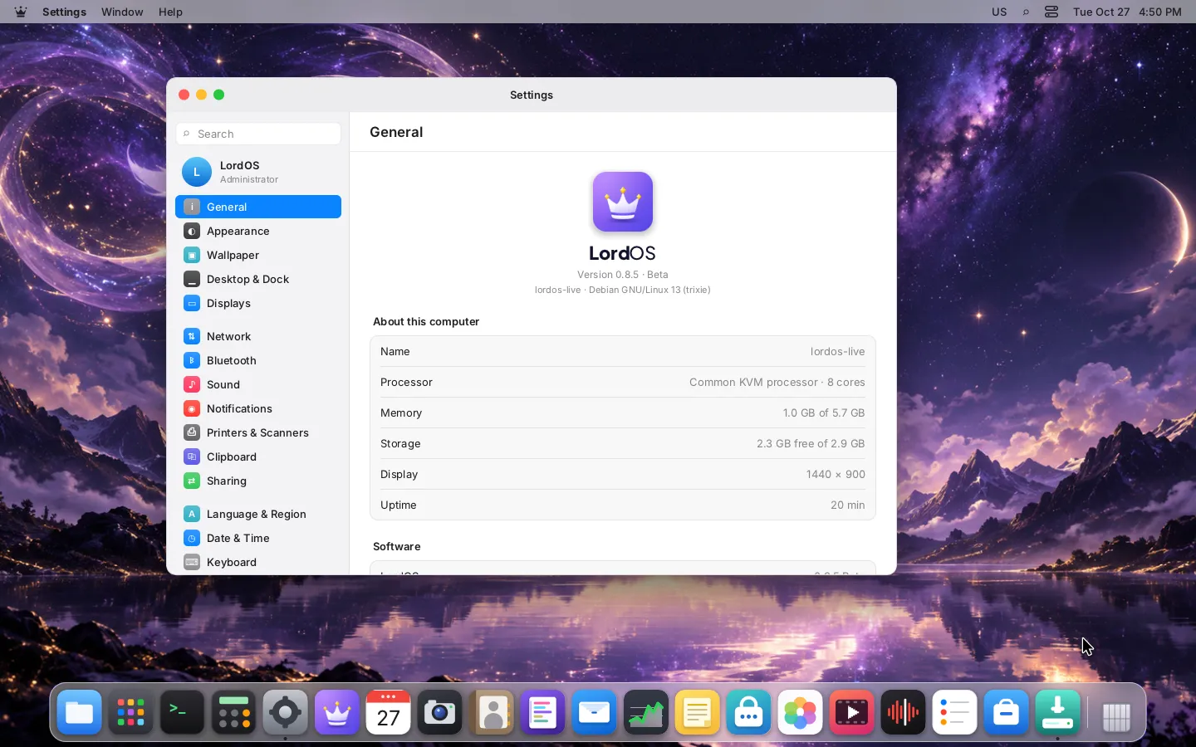Show Notifications settings
Image resolution: width=1196 pixels, height=747 pixels.
(x=258, y=408)
